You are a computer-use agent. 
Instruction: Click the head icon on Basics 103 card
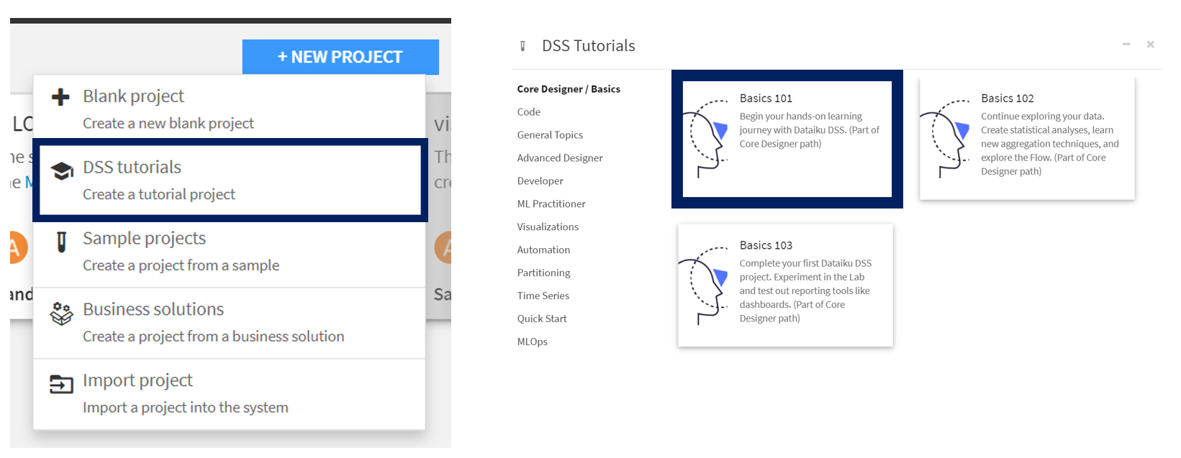704,285
